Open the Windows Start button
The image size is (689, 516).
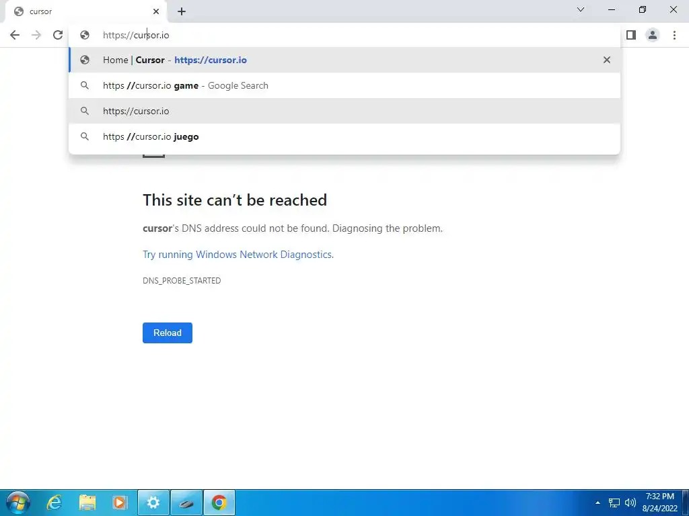coord(17,503)
